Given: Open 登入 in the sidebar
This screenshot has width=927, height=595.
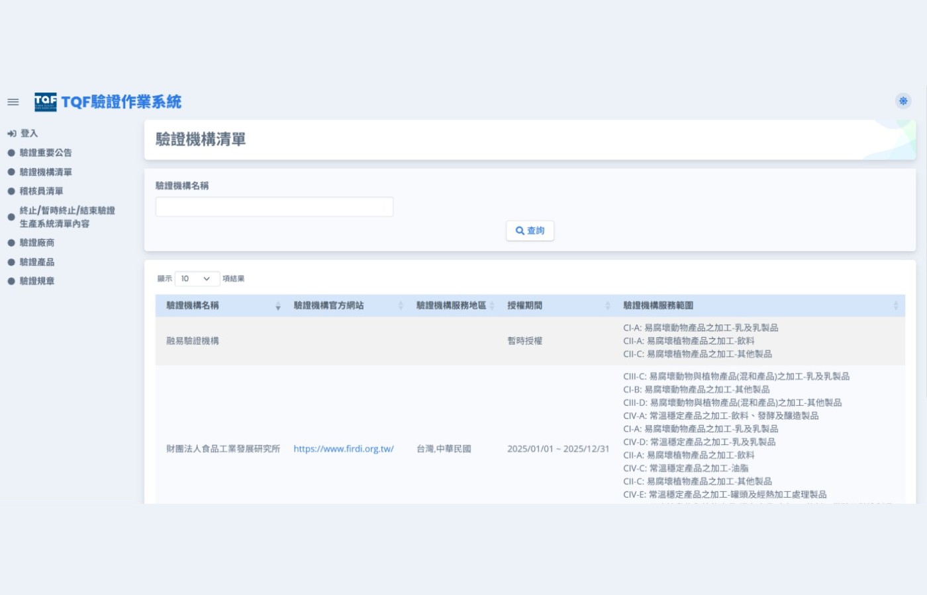Looking at the screenshot, I should click(x=29, y=134).
